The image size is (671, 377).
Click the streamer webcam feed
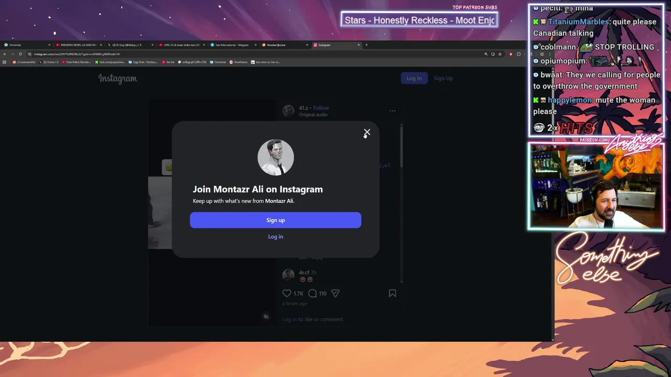click(x=596, y=186)
